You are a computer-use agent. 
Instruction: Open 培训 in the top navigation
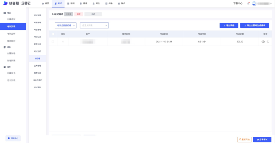pyautogui.click(x=71, y=4)
